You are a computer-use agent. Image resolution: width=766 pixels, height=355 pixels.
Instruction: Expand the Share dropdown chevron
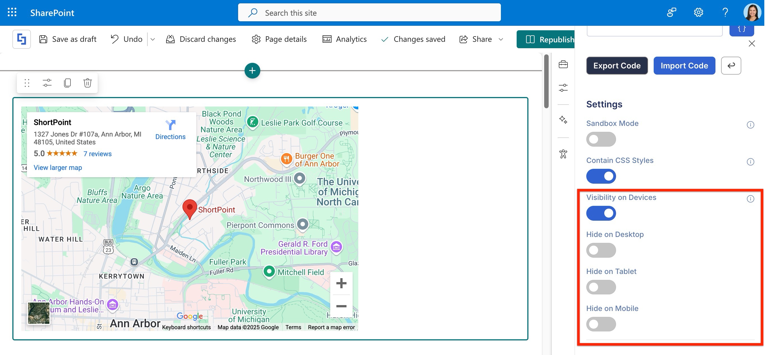click(501, 39)
